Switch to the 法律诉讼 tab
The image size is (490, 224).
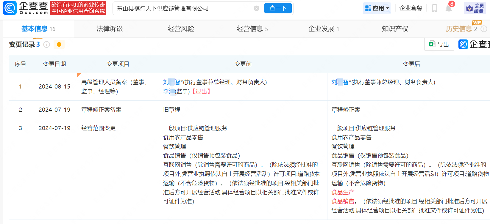tap(110, 29)
